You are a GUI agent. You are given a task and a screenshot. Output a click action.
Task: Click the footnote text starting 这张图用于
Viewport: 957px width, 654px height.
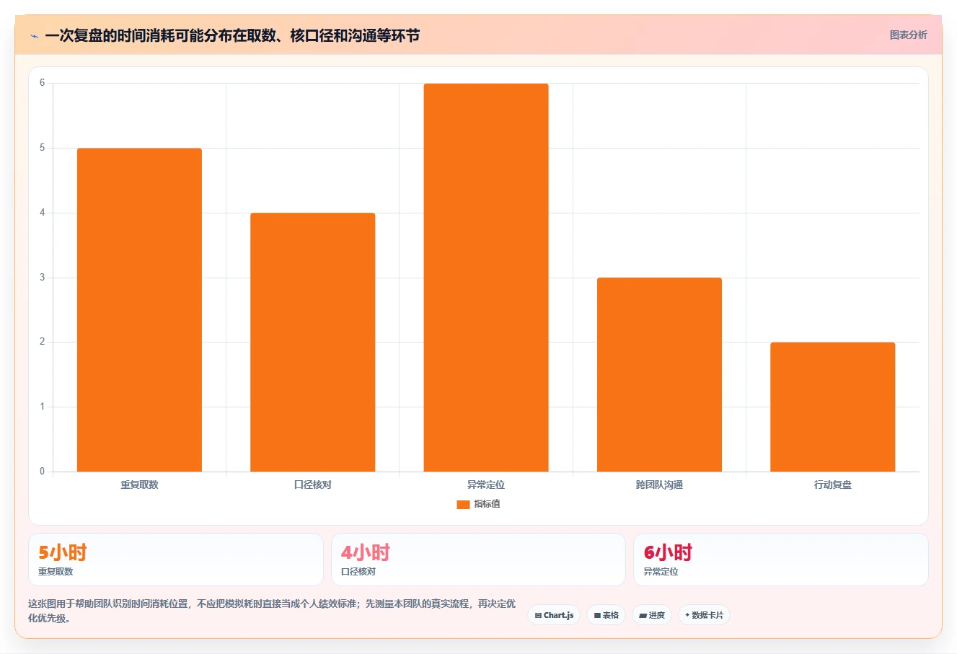point(272,611)
